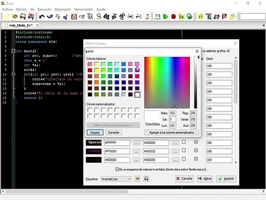Click the Matiz value field
The image size is (266, 200).
172,113
